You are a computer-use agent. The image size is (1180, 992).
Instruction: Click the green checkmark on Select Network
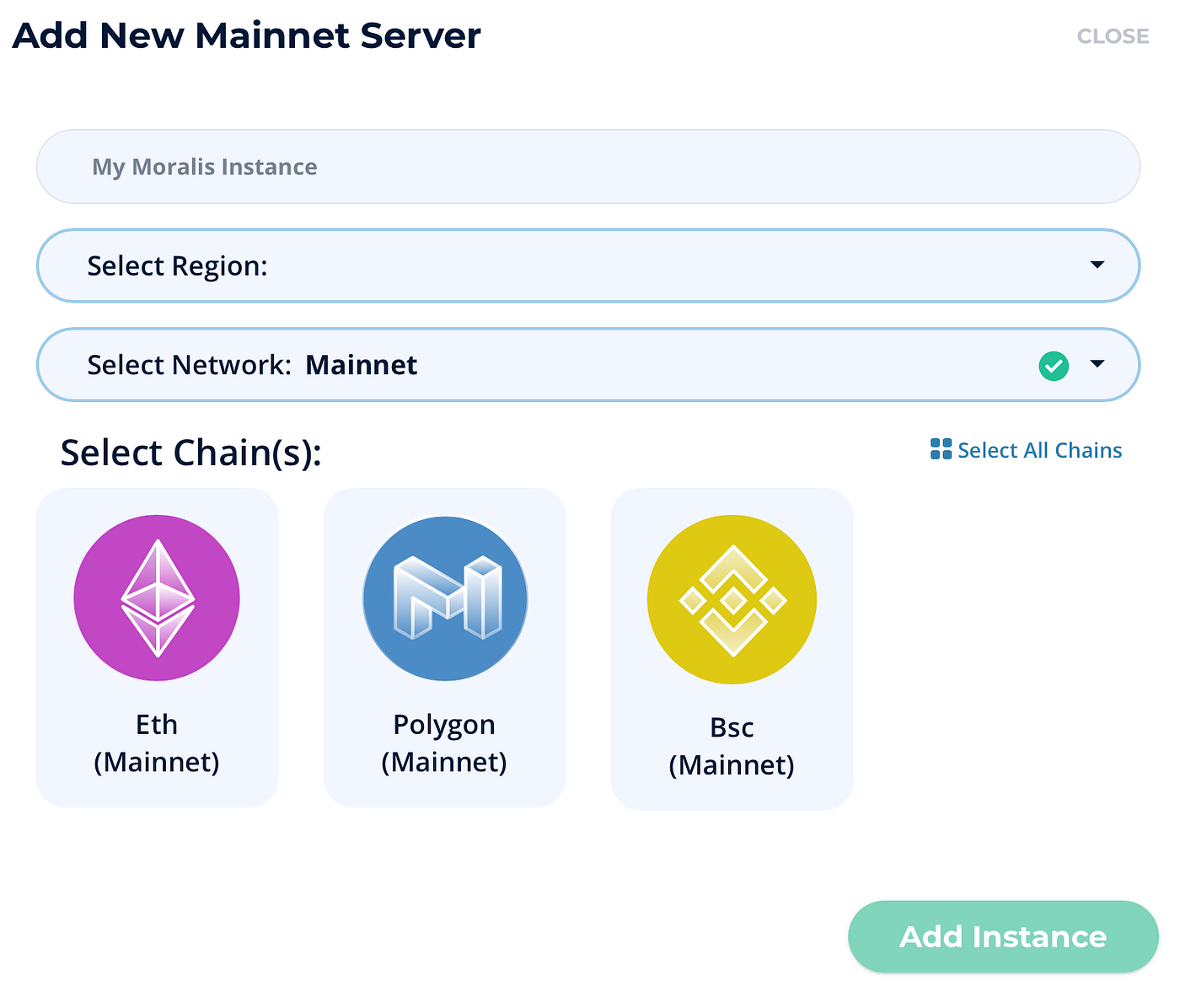[1054, 365]
